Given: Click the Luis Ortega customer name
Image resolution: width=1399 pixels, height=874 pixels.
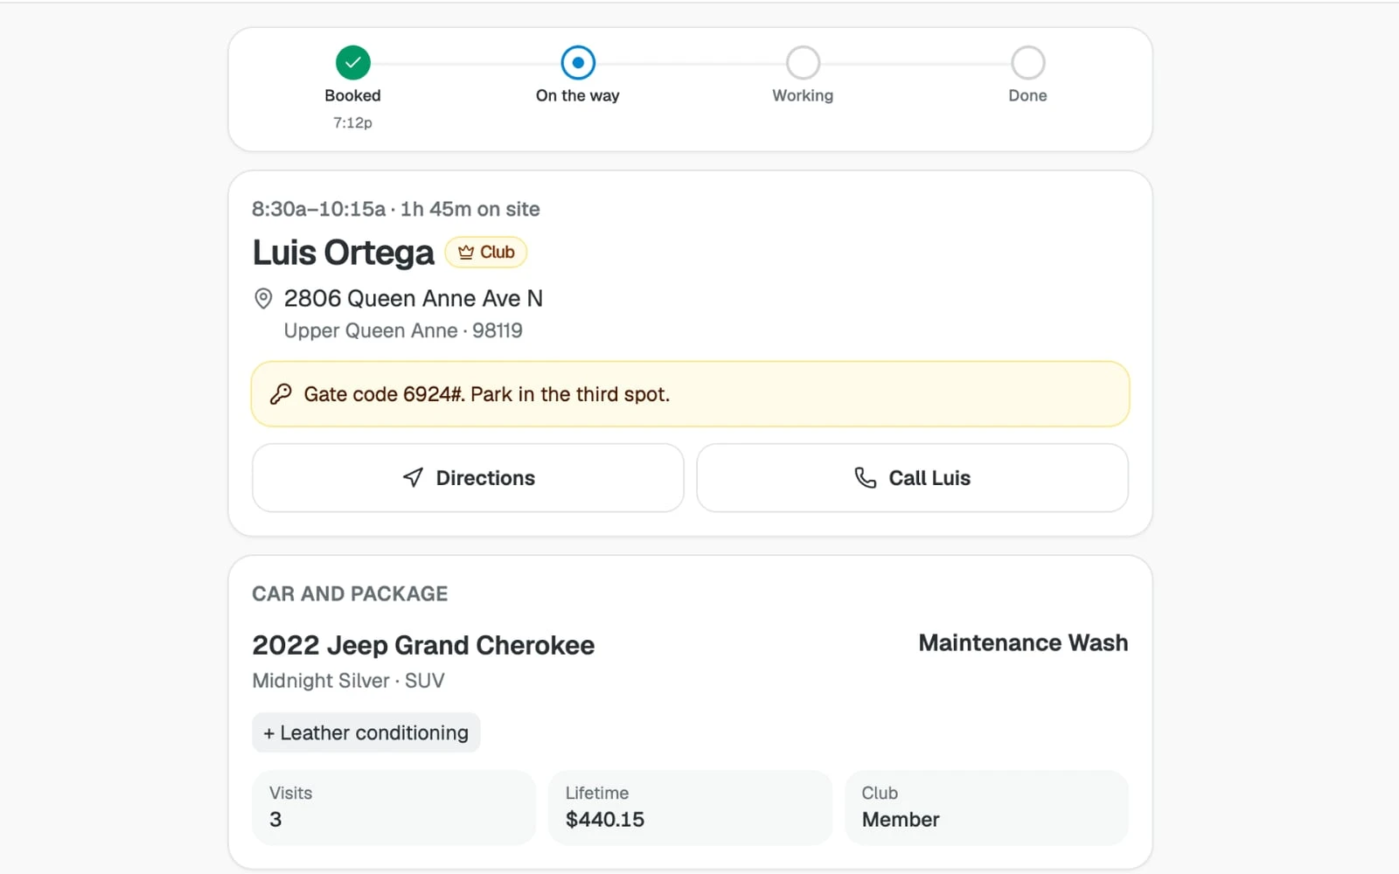Looking at the screenshot, I should [343, 253].
